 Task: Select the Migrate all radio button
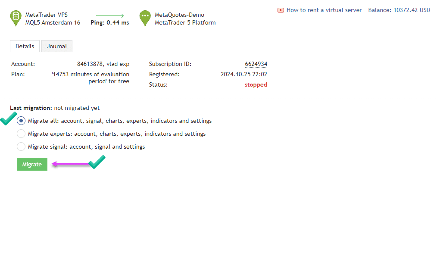point(21,121)
